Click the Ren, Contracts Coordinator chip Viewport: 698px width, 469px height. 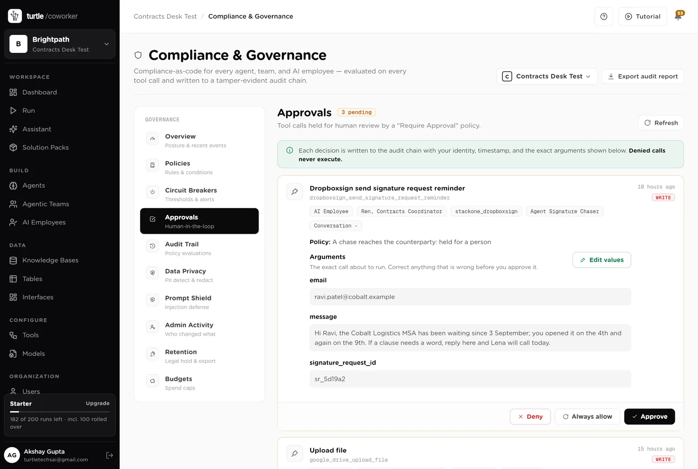(x=402, y=211)
